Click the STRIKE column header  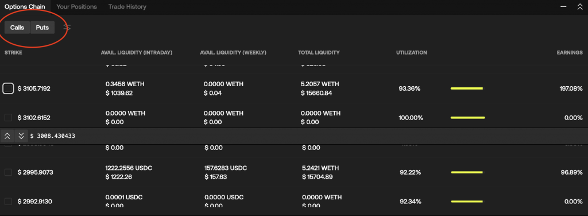click(13, 52)
